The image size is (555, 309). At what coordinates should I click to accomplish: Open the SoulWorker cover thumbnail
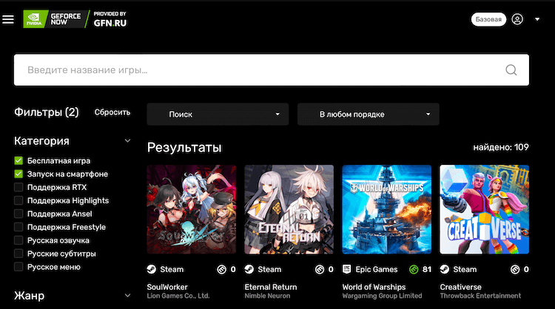tap(192, 209)
